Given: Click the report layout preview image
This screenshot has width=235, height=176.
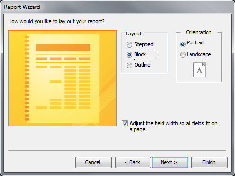Looking at the screenshot, I should pyautogui.click(x=62, y=78).
